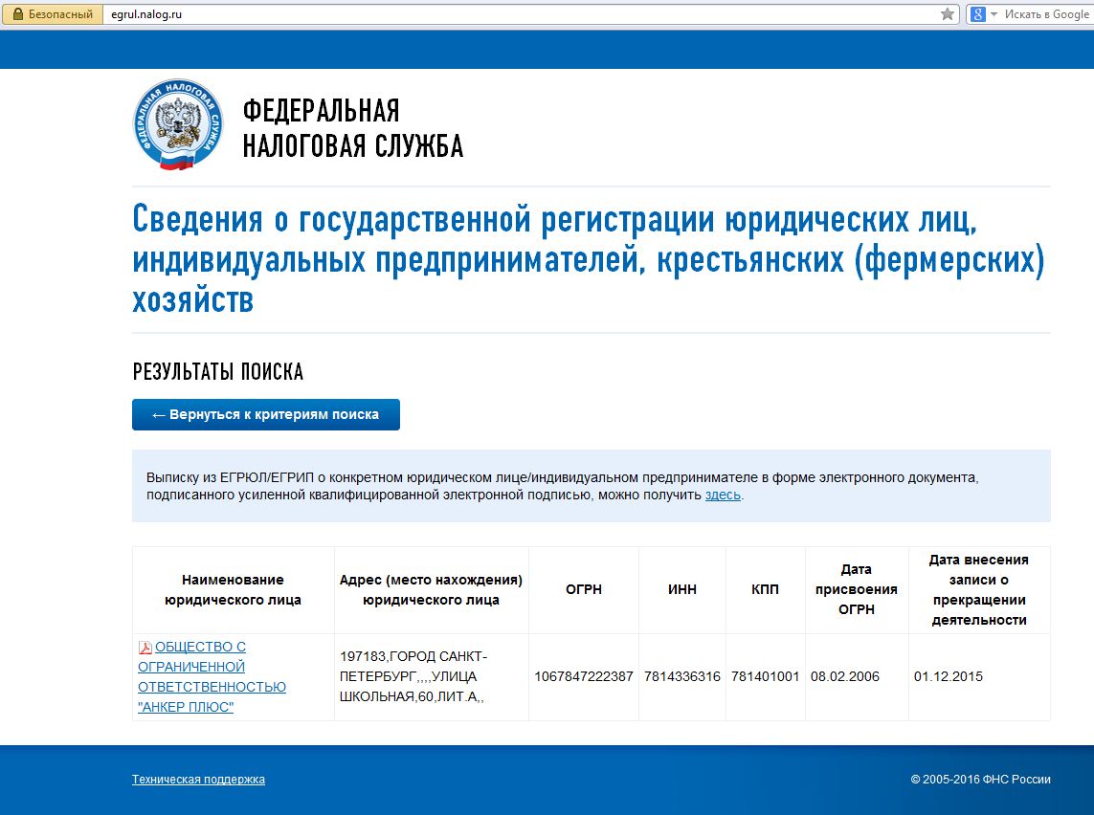Screen dimensions: 1094x815
Task: Click the OGRN value 1067847222387
Action: [x=583, y=676]
